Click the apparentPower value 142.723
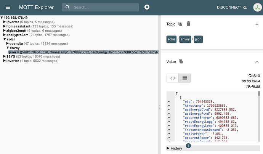The width and height of the screenshot is (263, 154). [x=221, y=138]
